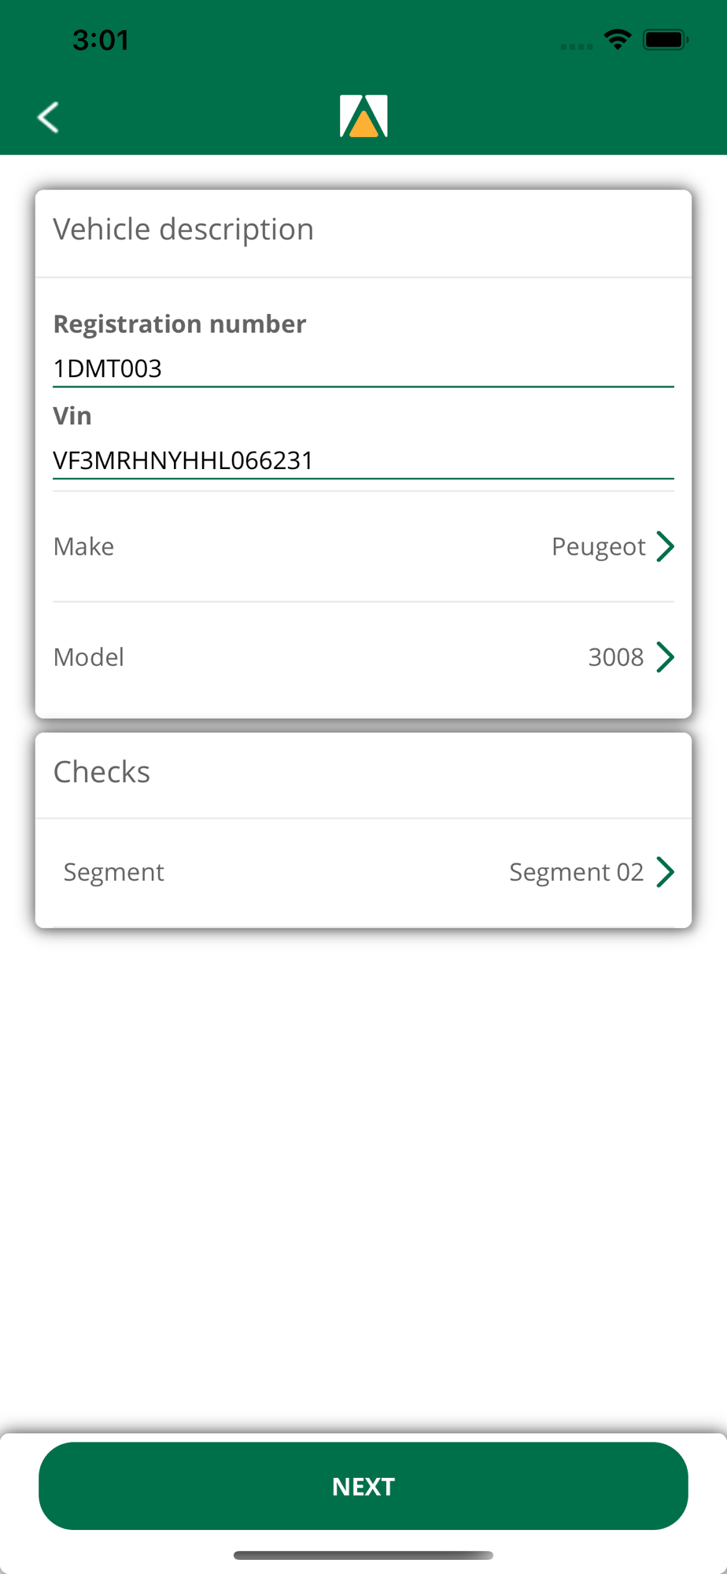Go back using the header arrow
This screenshot has height=1574, width=727.
[48, 117]
